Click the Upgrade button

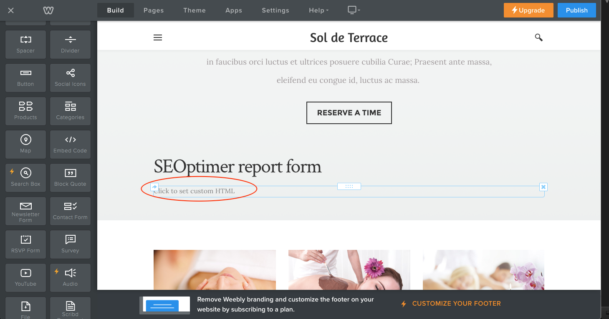tap(528, 10)
